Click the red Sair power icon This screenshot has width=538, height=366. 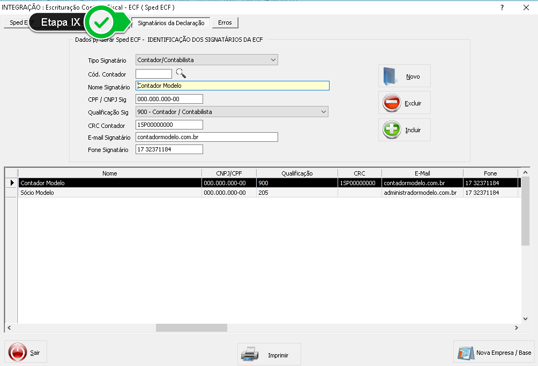pos(17,352)
